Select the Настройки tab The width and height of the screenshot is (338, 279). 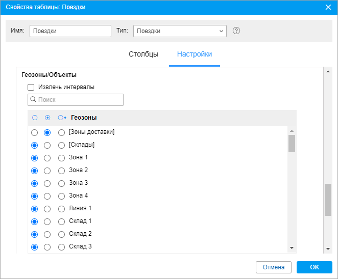pyautogui.click(x=195, y=54)
